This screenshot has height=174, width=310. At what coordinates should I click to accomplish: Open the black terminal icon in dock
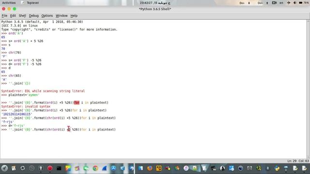[59, 168]
